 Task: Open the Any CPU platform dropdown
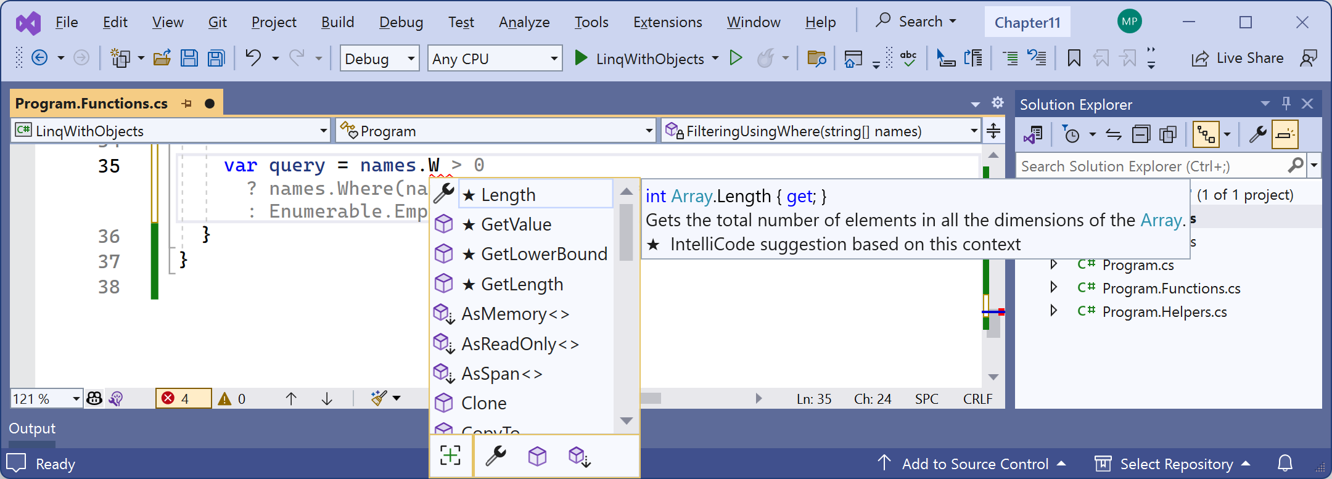pos(495,59)
